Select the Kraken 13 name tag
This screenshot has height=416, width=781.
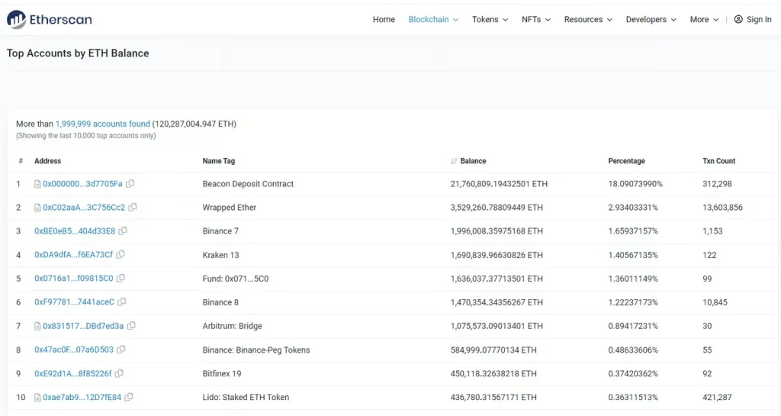pyautogui.click(x=220, y=255)
